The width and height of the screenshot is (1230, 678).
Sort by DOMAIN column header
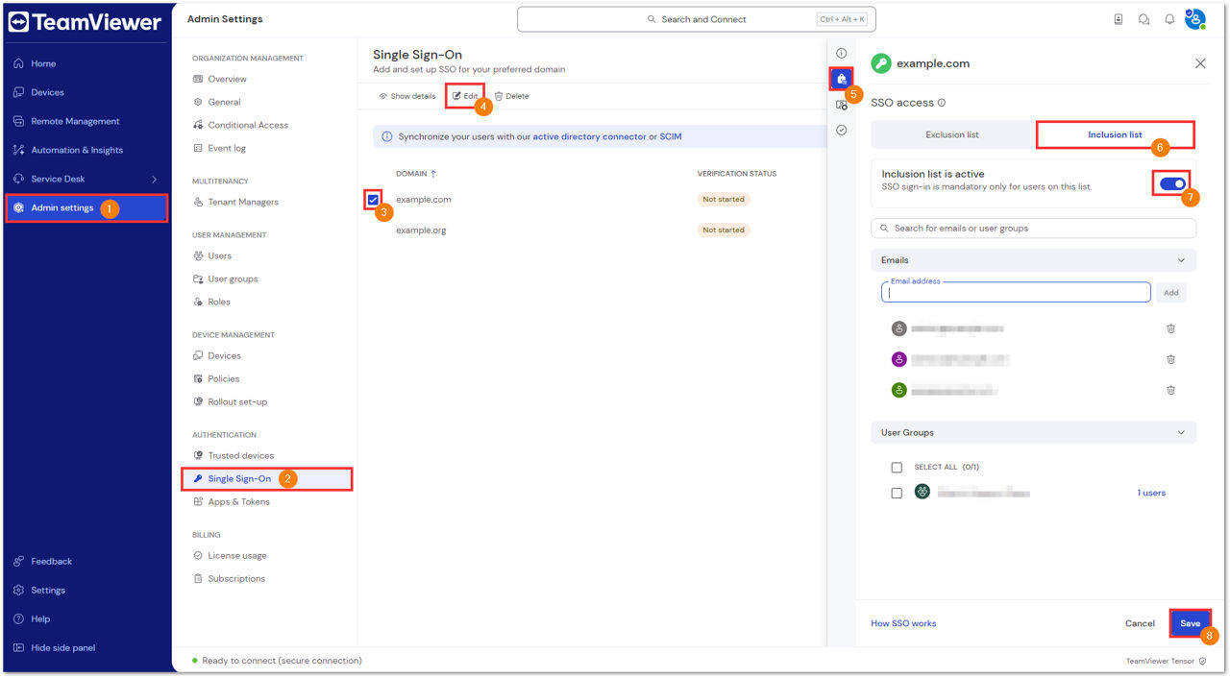(x=415, y=174)
